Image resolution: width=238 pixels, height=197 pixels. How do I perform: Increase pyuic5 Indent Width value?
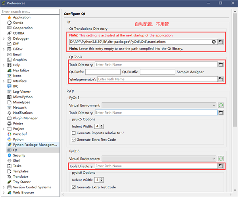(x=102, y=125)
